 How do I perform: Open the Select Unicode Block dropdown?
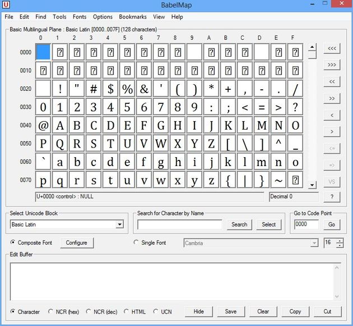(x=120, y=224)
